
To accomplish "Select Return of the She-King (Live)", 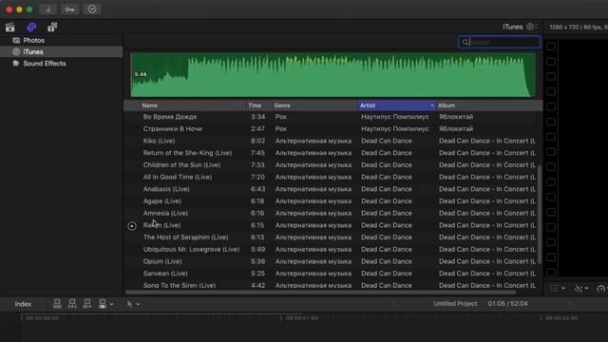I will [x=187, y=153].
